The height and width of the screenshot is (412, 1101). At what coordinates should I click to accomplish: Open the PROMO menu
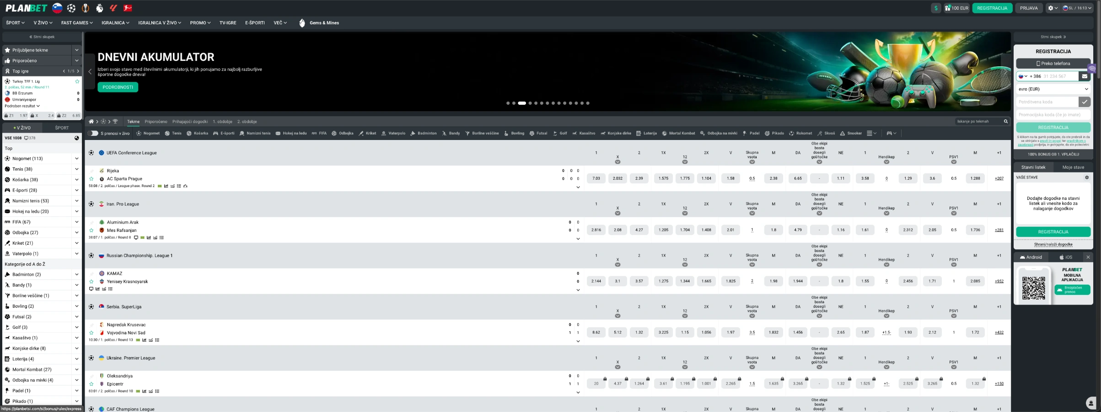pos(200,23)
